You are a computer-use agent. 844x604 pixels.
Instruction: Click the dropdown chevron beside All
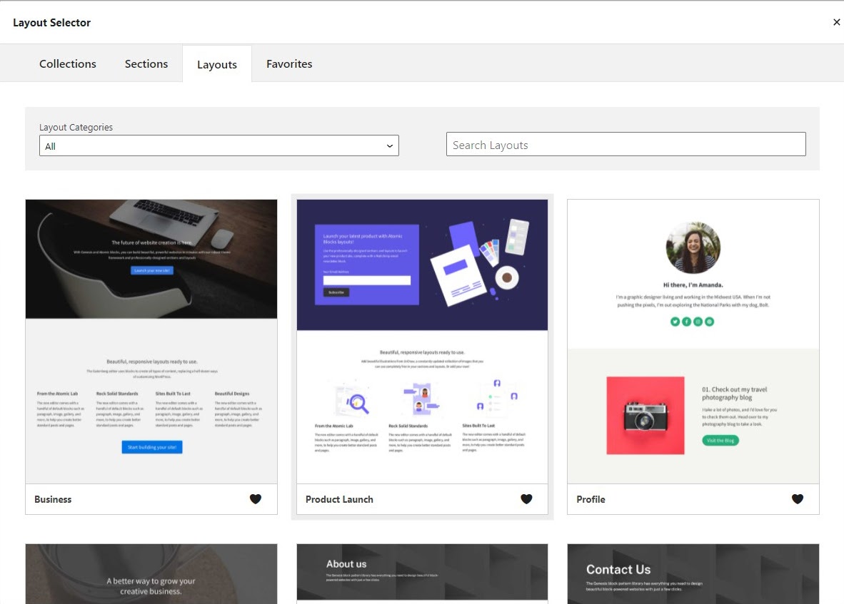coord(389,146)
